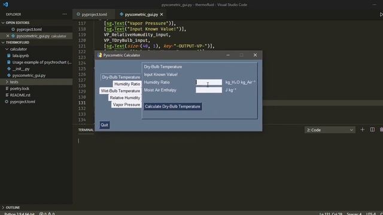Click the terminal input area
The height and width of the screenshot is (215, 383).
point(227,171)
